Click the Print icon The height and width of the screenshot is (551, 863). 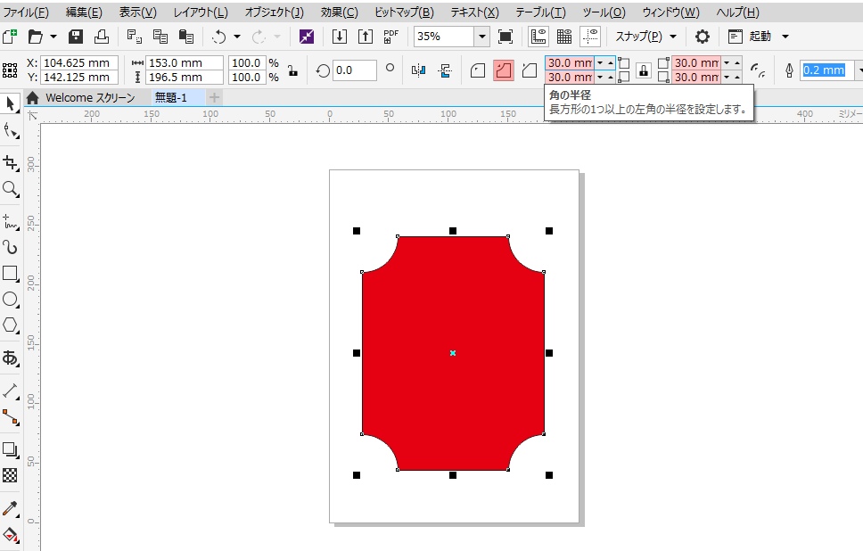click(x=102, y=37)
